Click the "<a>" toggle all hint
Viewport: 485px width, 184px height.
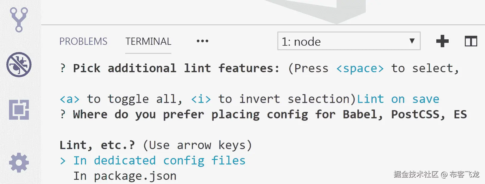(69, 99)
